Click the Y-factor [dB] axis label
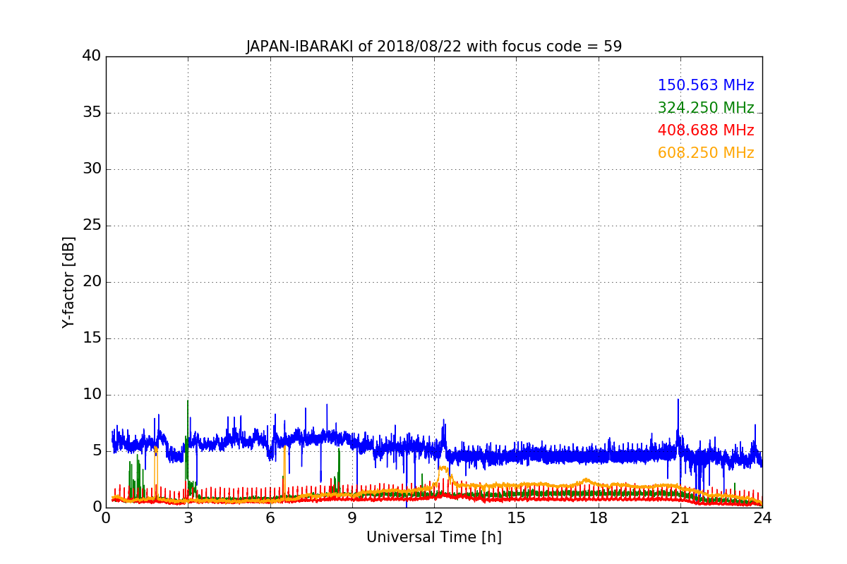Screen dimensions: 847x564 tap(68, 282)
